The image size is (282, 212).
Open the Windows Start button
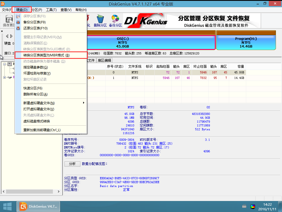pos(7,207)
